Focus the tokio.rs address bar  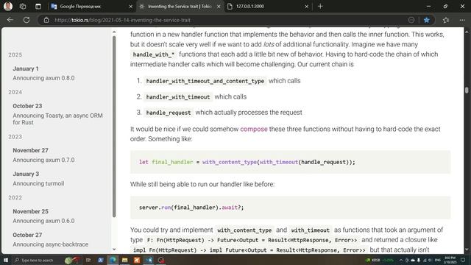(222, 20)
